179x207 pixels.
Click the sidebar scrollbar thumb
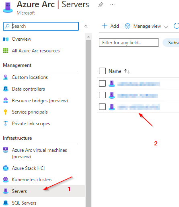click(x=88, y=123)
